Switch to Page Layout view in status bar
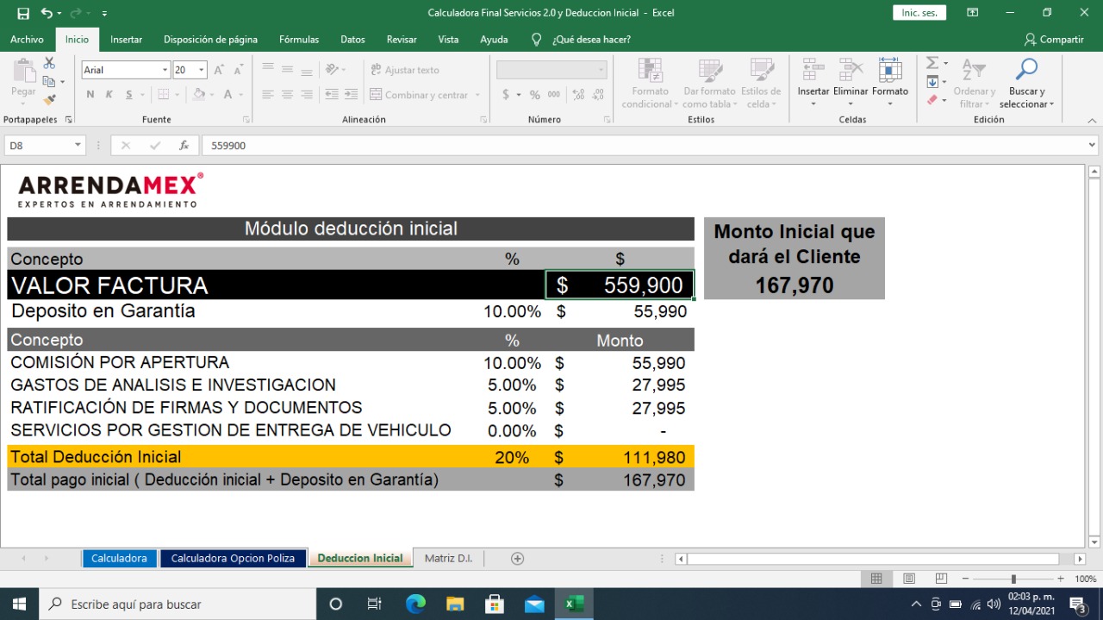The image size is (1103, 620). [x=908, y=579]
